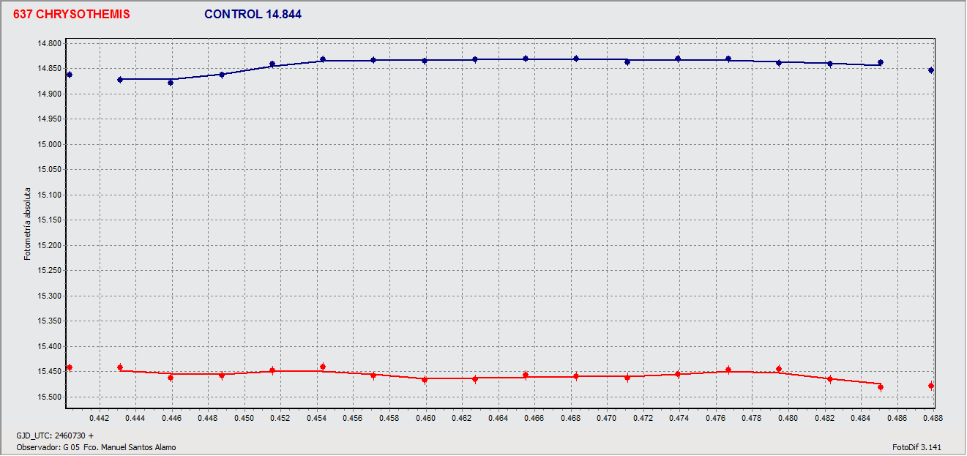Select the blue control data point at the right edge
967x456 pixels.
[x=931, y=70]
